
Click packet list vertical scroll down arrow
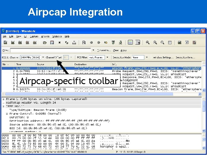coord(204,90)
